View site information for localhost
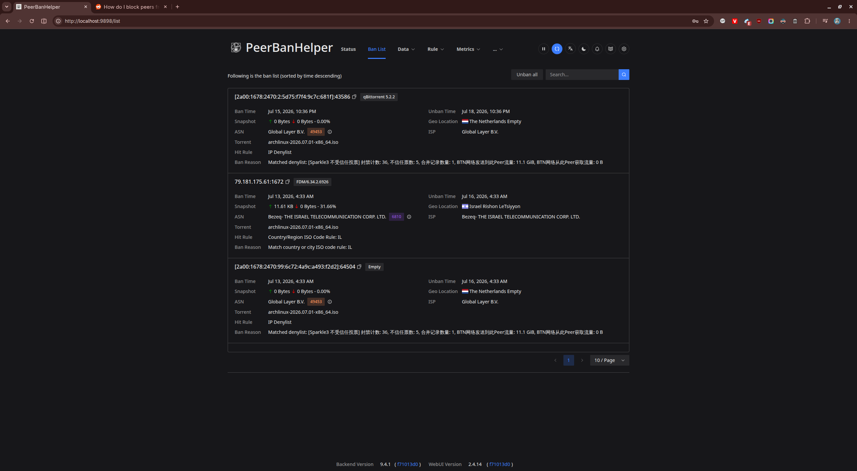The width and height of the screenshot is (857, 471). 58,21
